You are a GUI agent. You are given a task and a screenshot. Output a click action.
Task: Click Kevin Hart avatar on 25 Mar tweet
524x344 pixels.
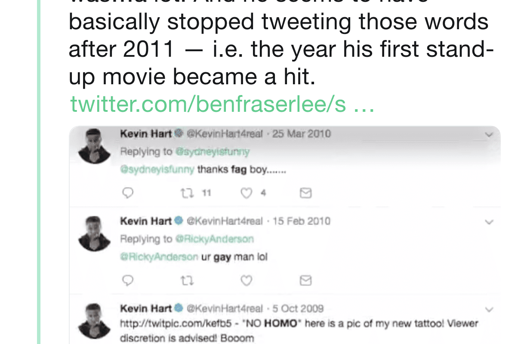pos(94,146)
